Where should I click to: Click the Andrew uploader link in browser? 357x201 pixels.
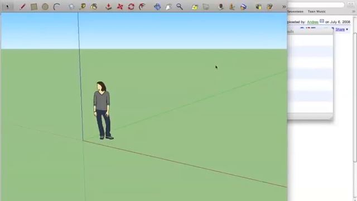312,22
